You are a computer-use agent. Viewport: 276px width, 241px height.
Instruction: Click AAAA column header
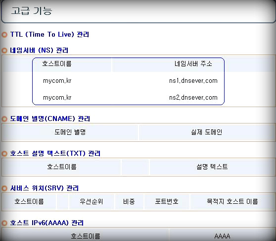tap(222, 236)
